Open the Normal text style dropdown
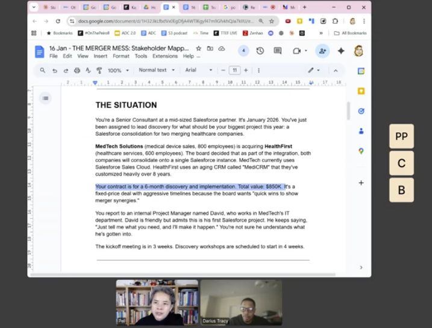The width and height of the screenshot is (432, 328). (x=156, y=70)
